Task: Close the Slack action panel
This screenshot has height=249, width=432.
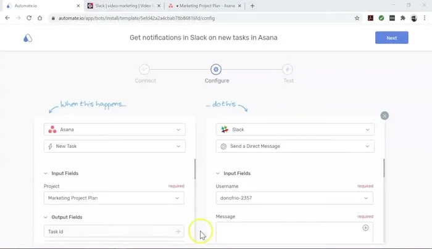Action: coord(384,115)
